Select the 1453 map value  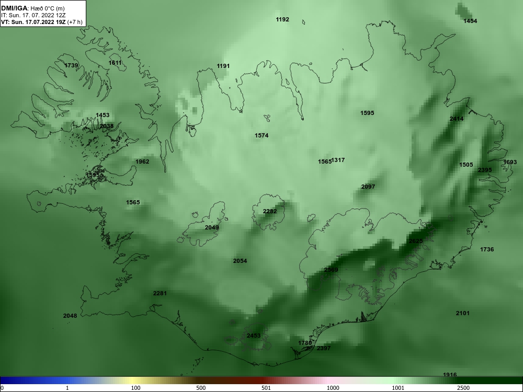coord(103,115)
